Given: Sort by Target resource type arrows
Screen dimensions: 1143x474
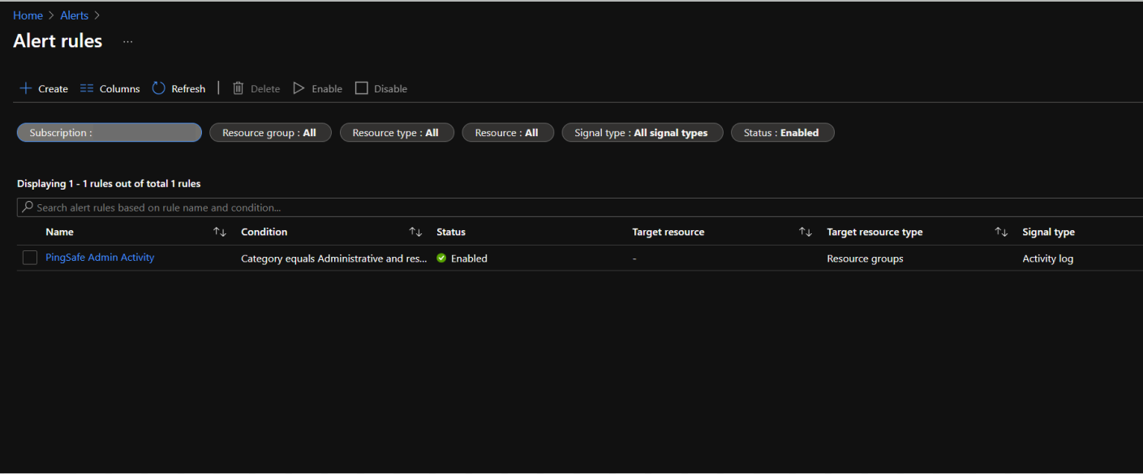Looking at the screenshot, I should coord(1001,233).
